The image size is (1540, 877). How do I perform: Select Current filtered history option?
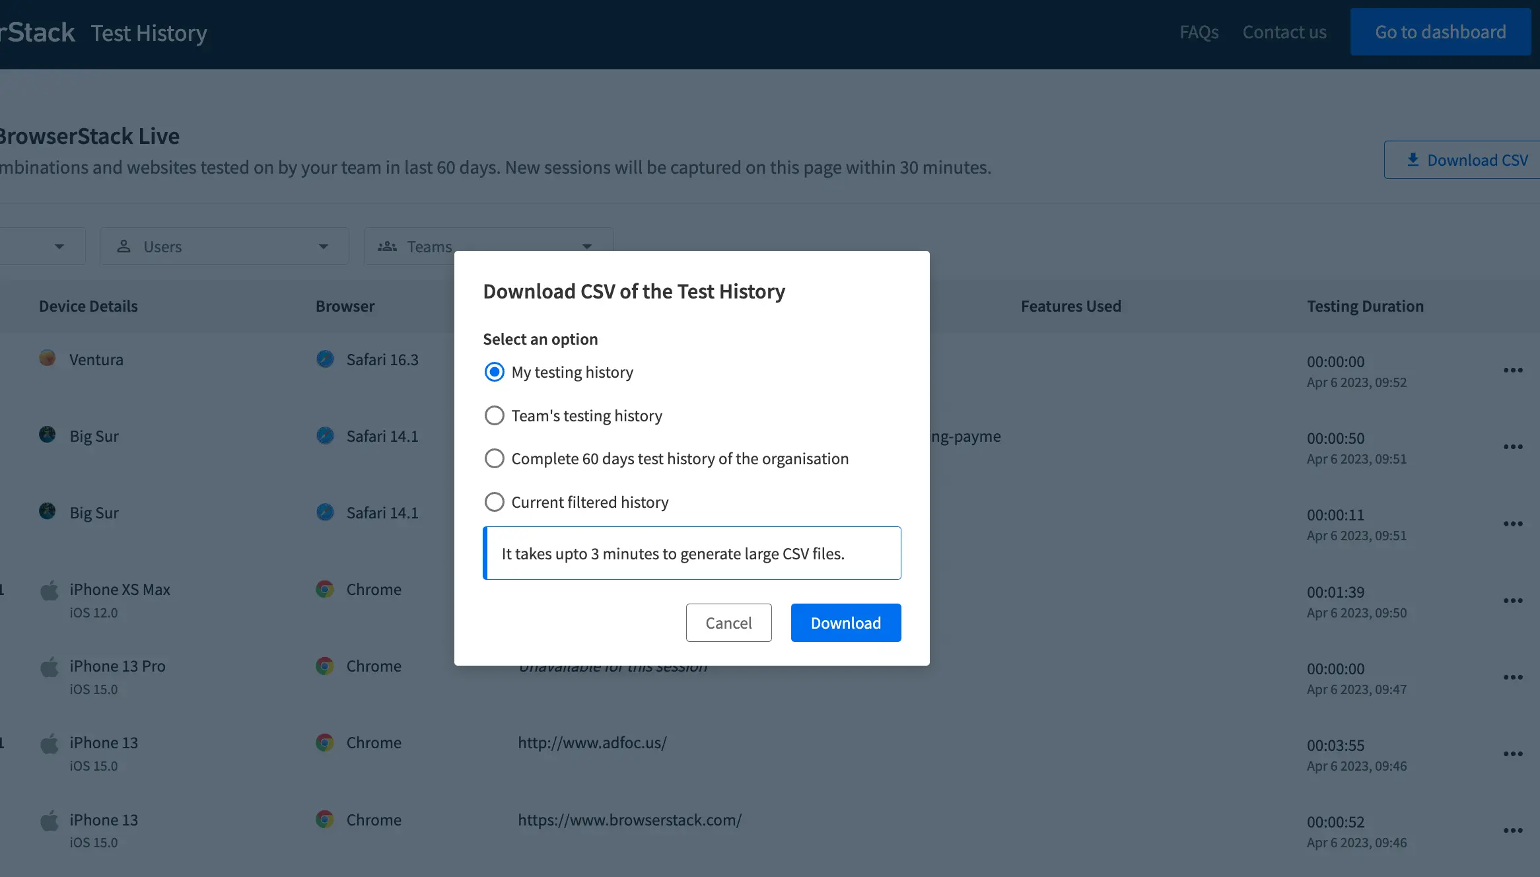click(494, 502)
